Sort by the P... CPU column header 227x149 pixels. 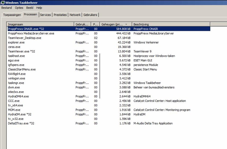(x=95, y=24)
